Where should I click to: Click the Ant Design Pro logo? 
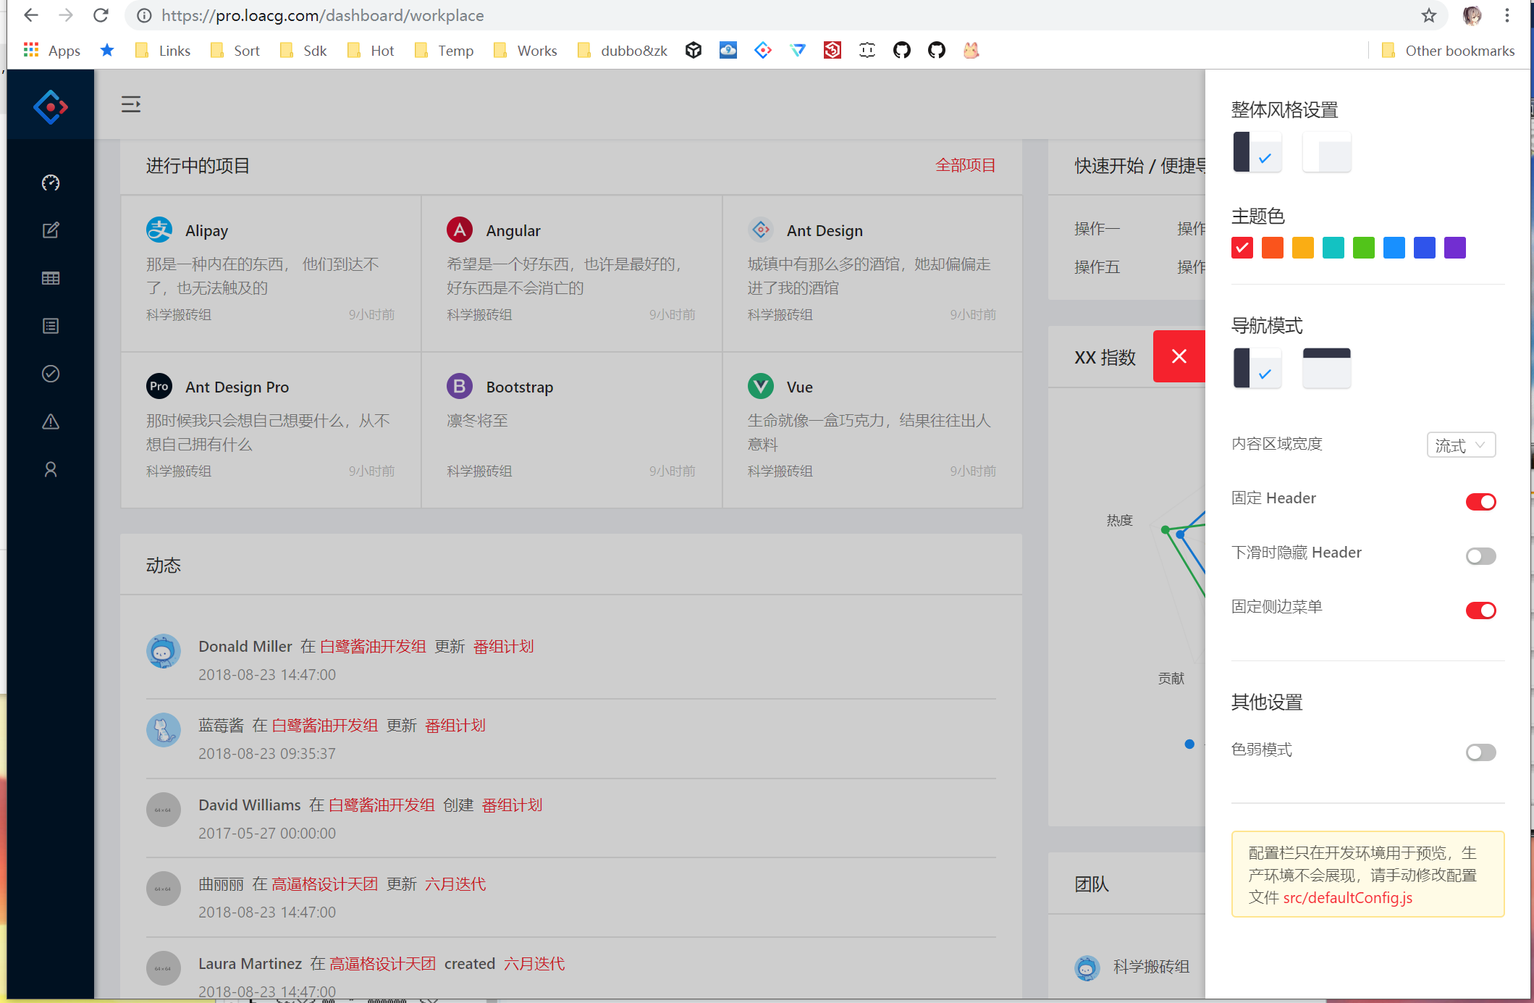50,106
